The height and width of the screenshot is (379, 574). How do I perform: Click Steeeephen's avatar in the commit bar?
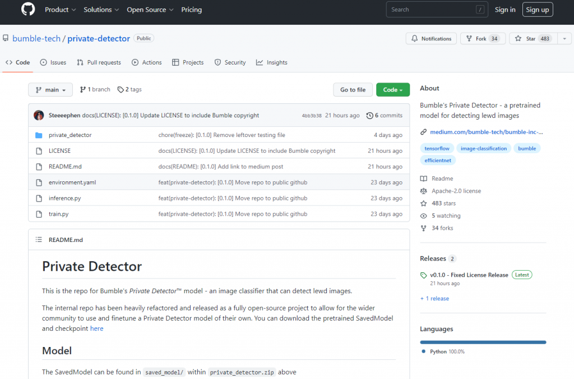click(39, 115)
